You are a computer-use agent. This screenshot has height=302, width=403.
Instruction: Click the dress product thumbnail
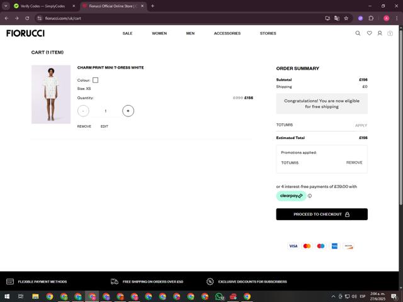51,94
